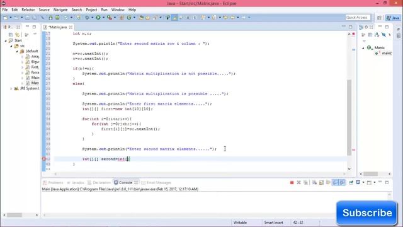Close the Matrix.java editor tab

tap(71, 27)
